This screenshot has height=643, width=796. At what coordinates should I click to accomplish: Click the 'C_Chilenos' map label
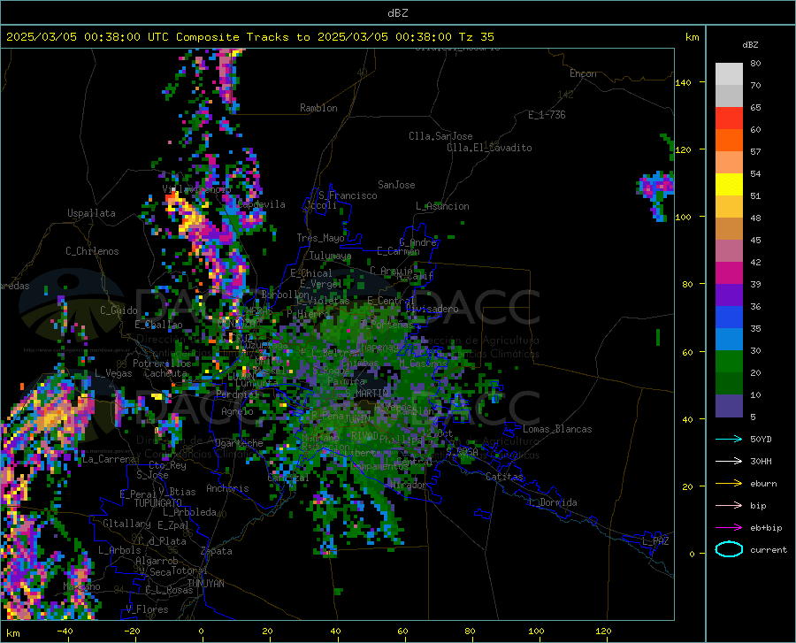click(x=92, y=251)
